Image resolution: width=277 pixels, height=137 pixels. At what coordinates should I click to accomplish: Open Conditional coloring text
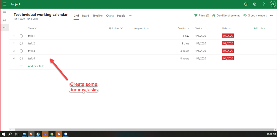228,16
